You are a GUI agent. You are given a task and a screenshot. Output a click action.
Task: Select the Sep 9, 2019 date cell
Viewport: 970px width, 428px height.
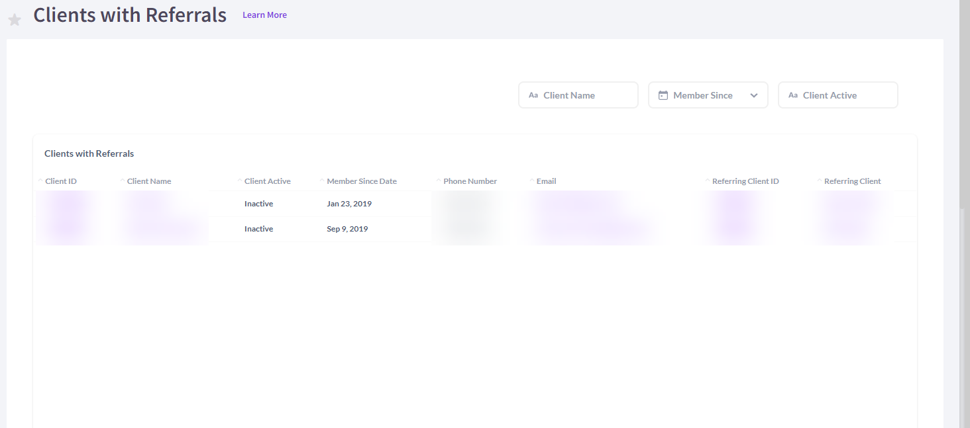click(x=347, y=229)
